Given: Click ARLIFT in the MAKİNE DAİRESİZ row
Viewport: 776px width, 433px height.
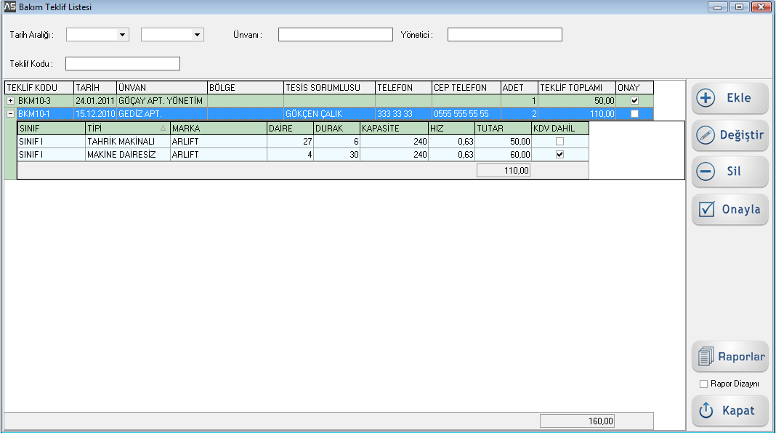Looking at the screenshot, I should (x=218, y=155).
